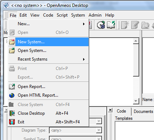154x140 pixels.
Task: Click scrollbar up arrow in model pane
Action: point(136,41)
